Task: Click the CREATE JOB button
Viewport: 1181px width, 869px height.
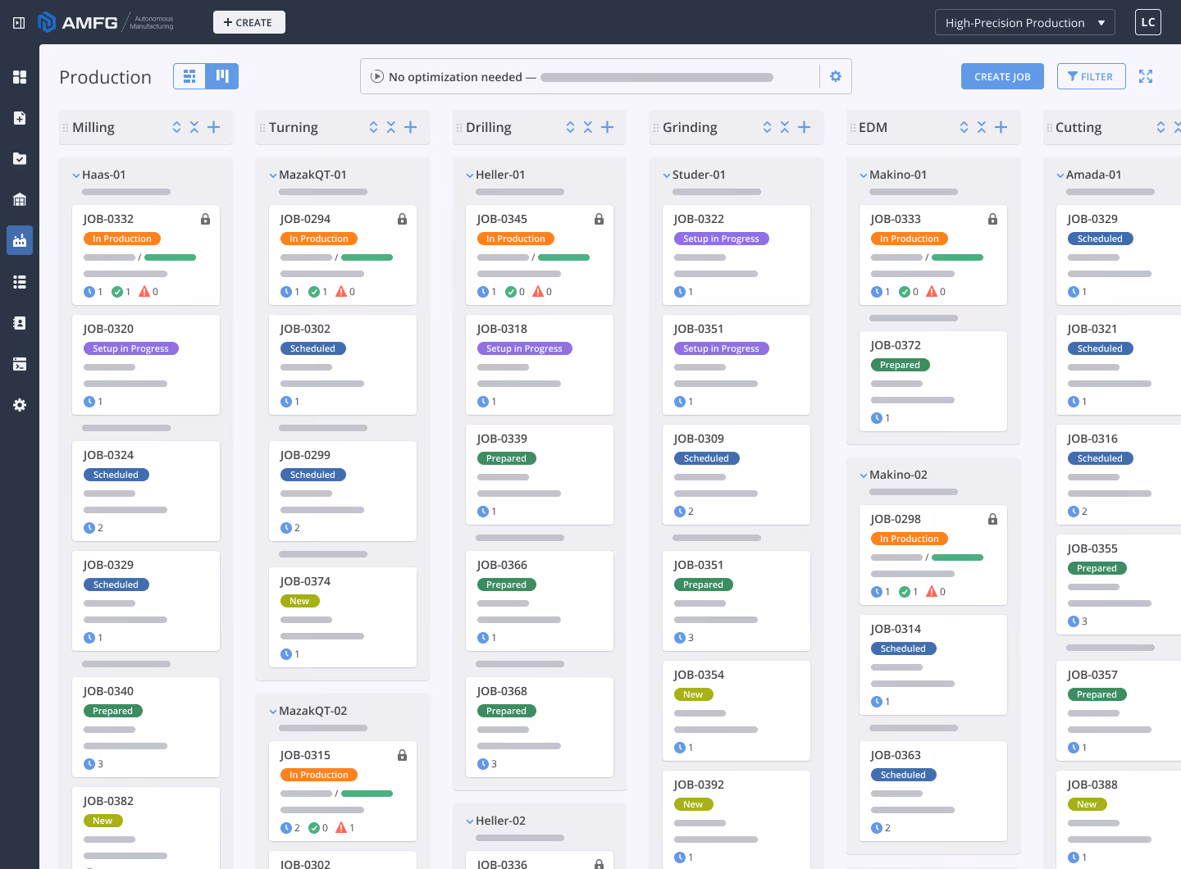Action: (1002, 75)
